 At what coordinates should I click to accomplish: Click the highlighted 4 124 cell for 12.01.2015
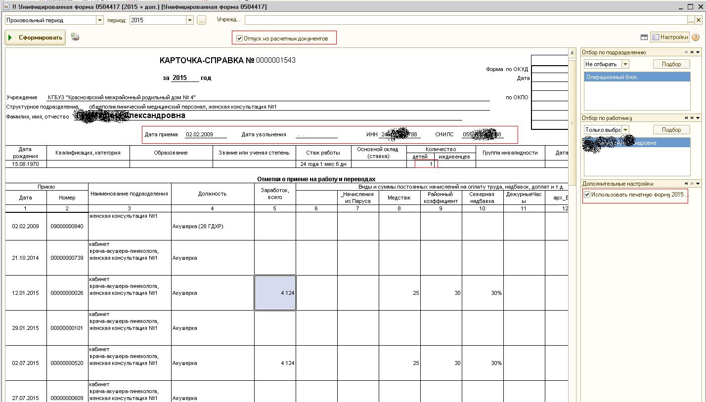[275, 293]
